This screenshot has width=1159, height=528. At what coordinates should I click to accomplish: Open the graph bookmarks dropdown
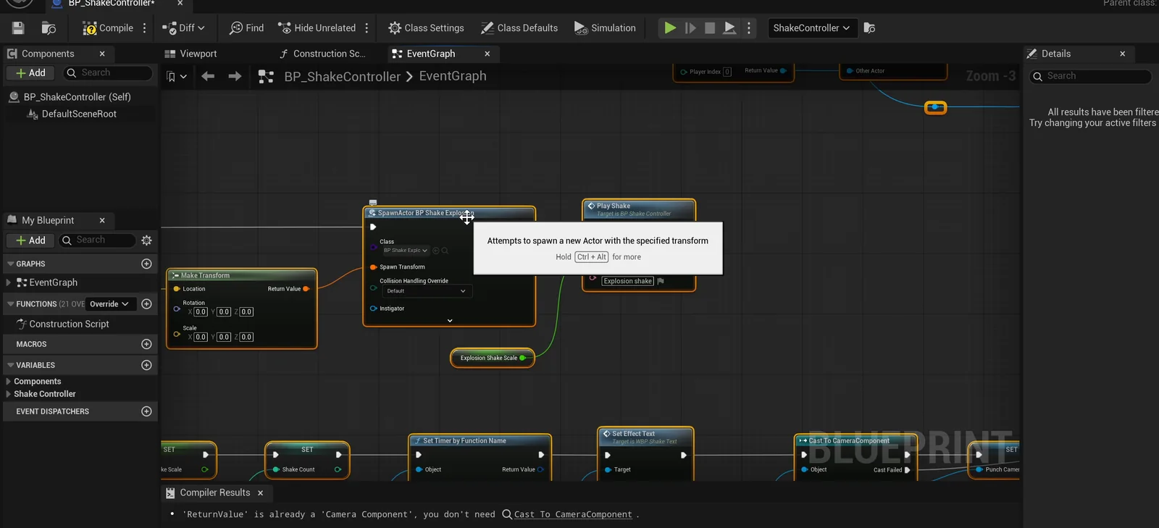pos(177,76)
